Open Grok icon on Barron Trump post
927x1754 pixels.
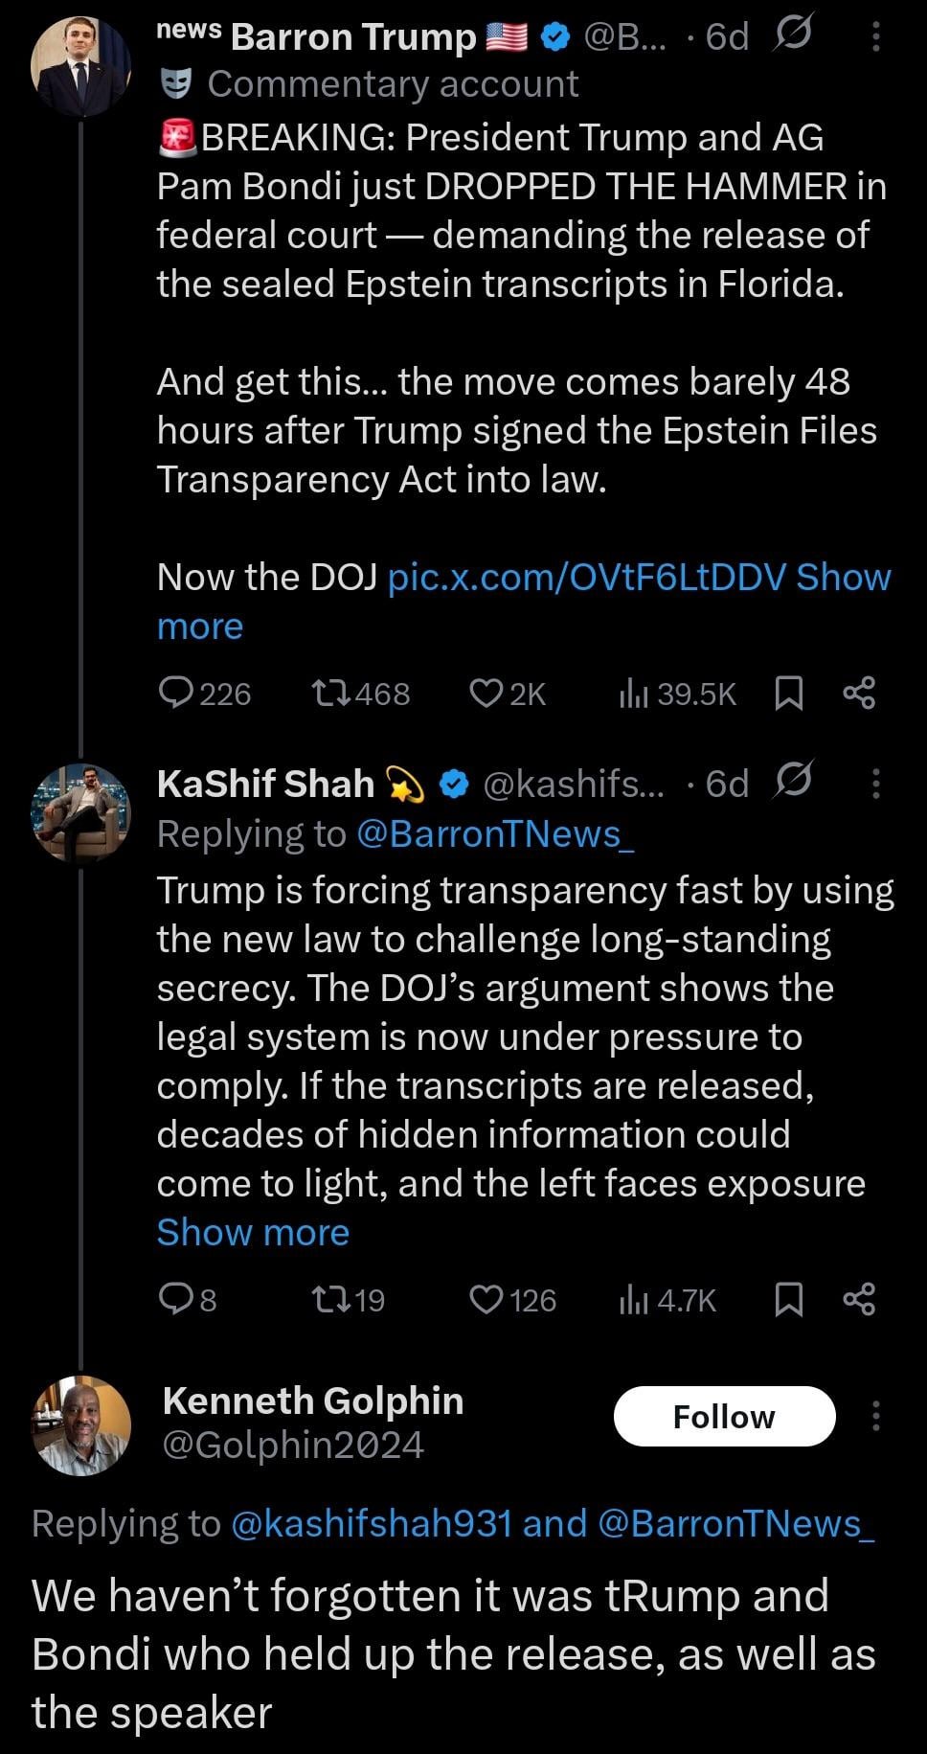pyautogui.click(x=793, y=35)
